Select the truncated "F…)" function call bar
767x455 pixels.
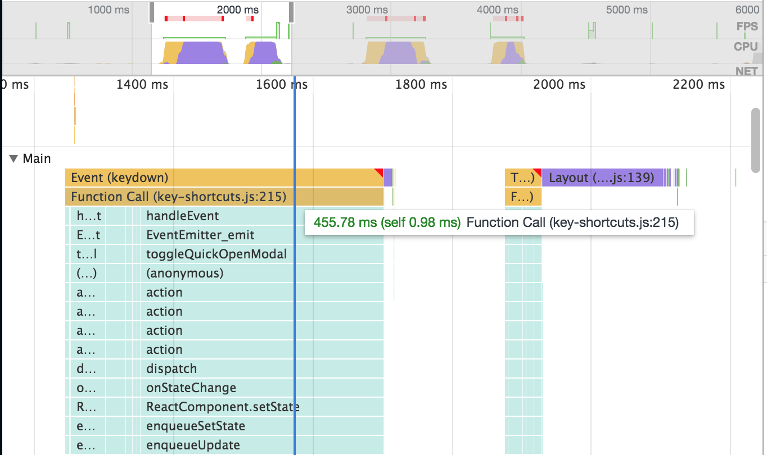point(523,197)
